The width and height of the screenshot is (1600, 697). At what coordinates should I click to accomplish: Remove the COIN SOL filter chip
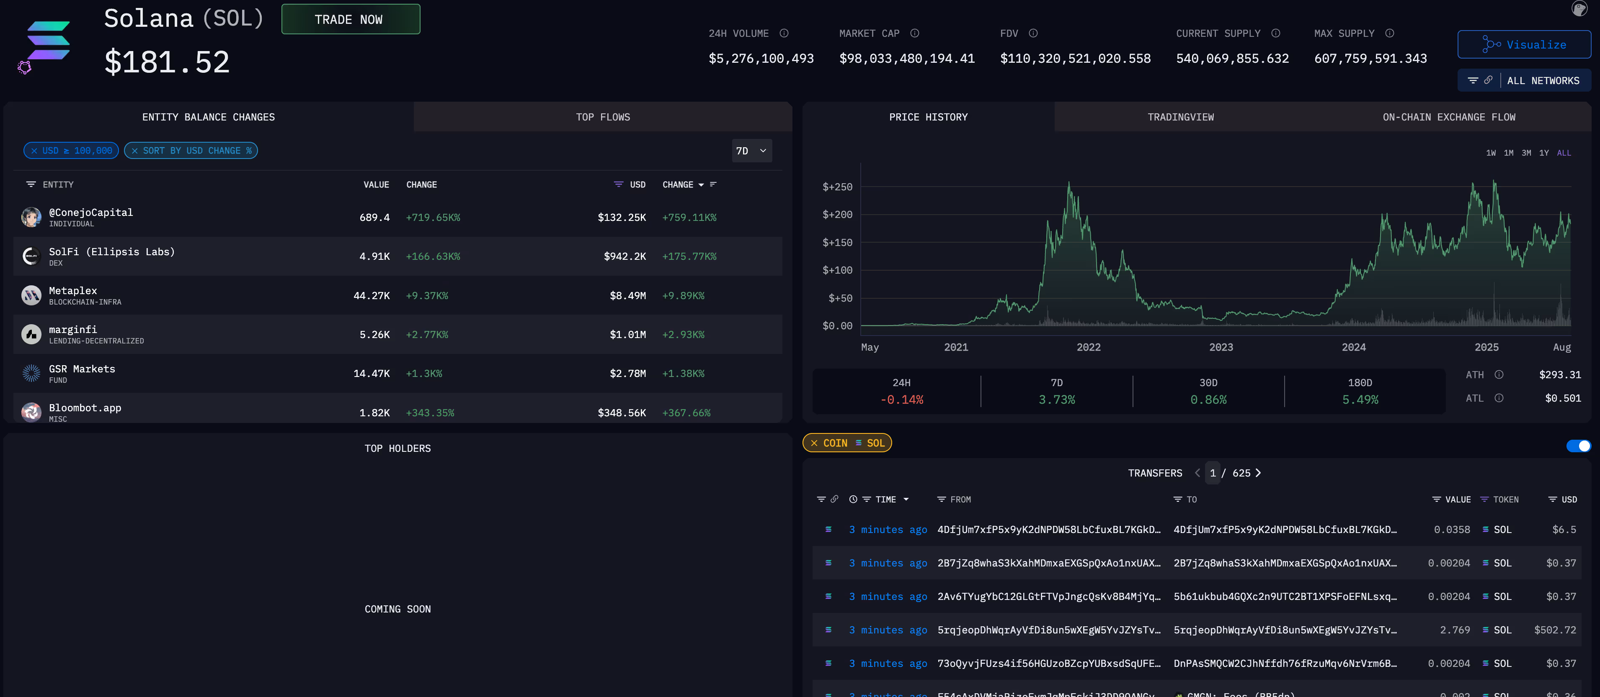pyautogui.click(x=814, y=443)
